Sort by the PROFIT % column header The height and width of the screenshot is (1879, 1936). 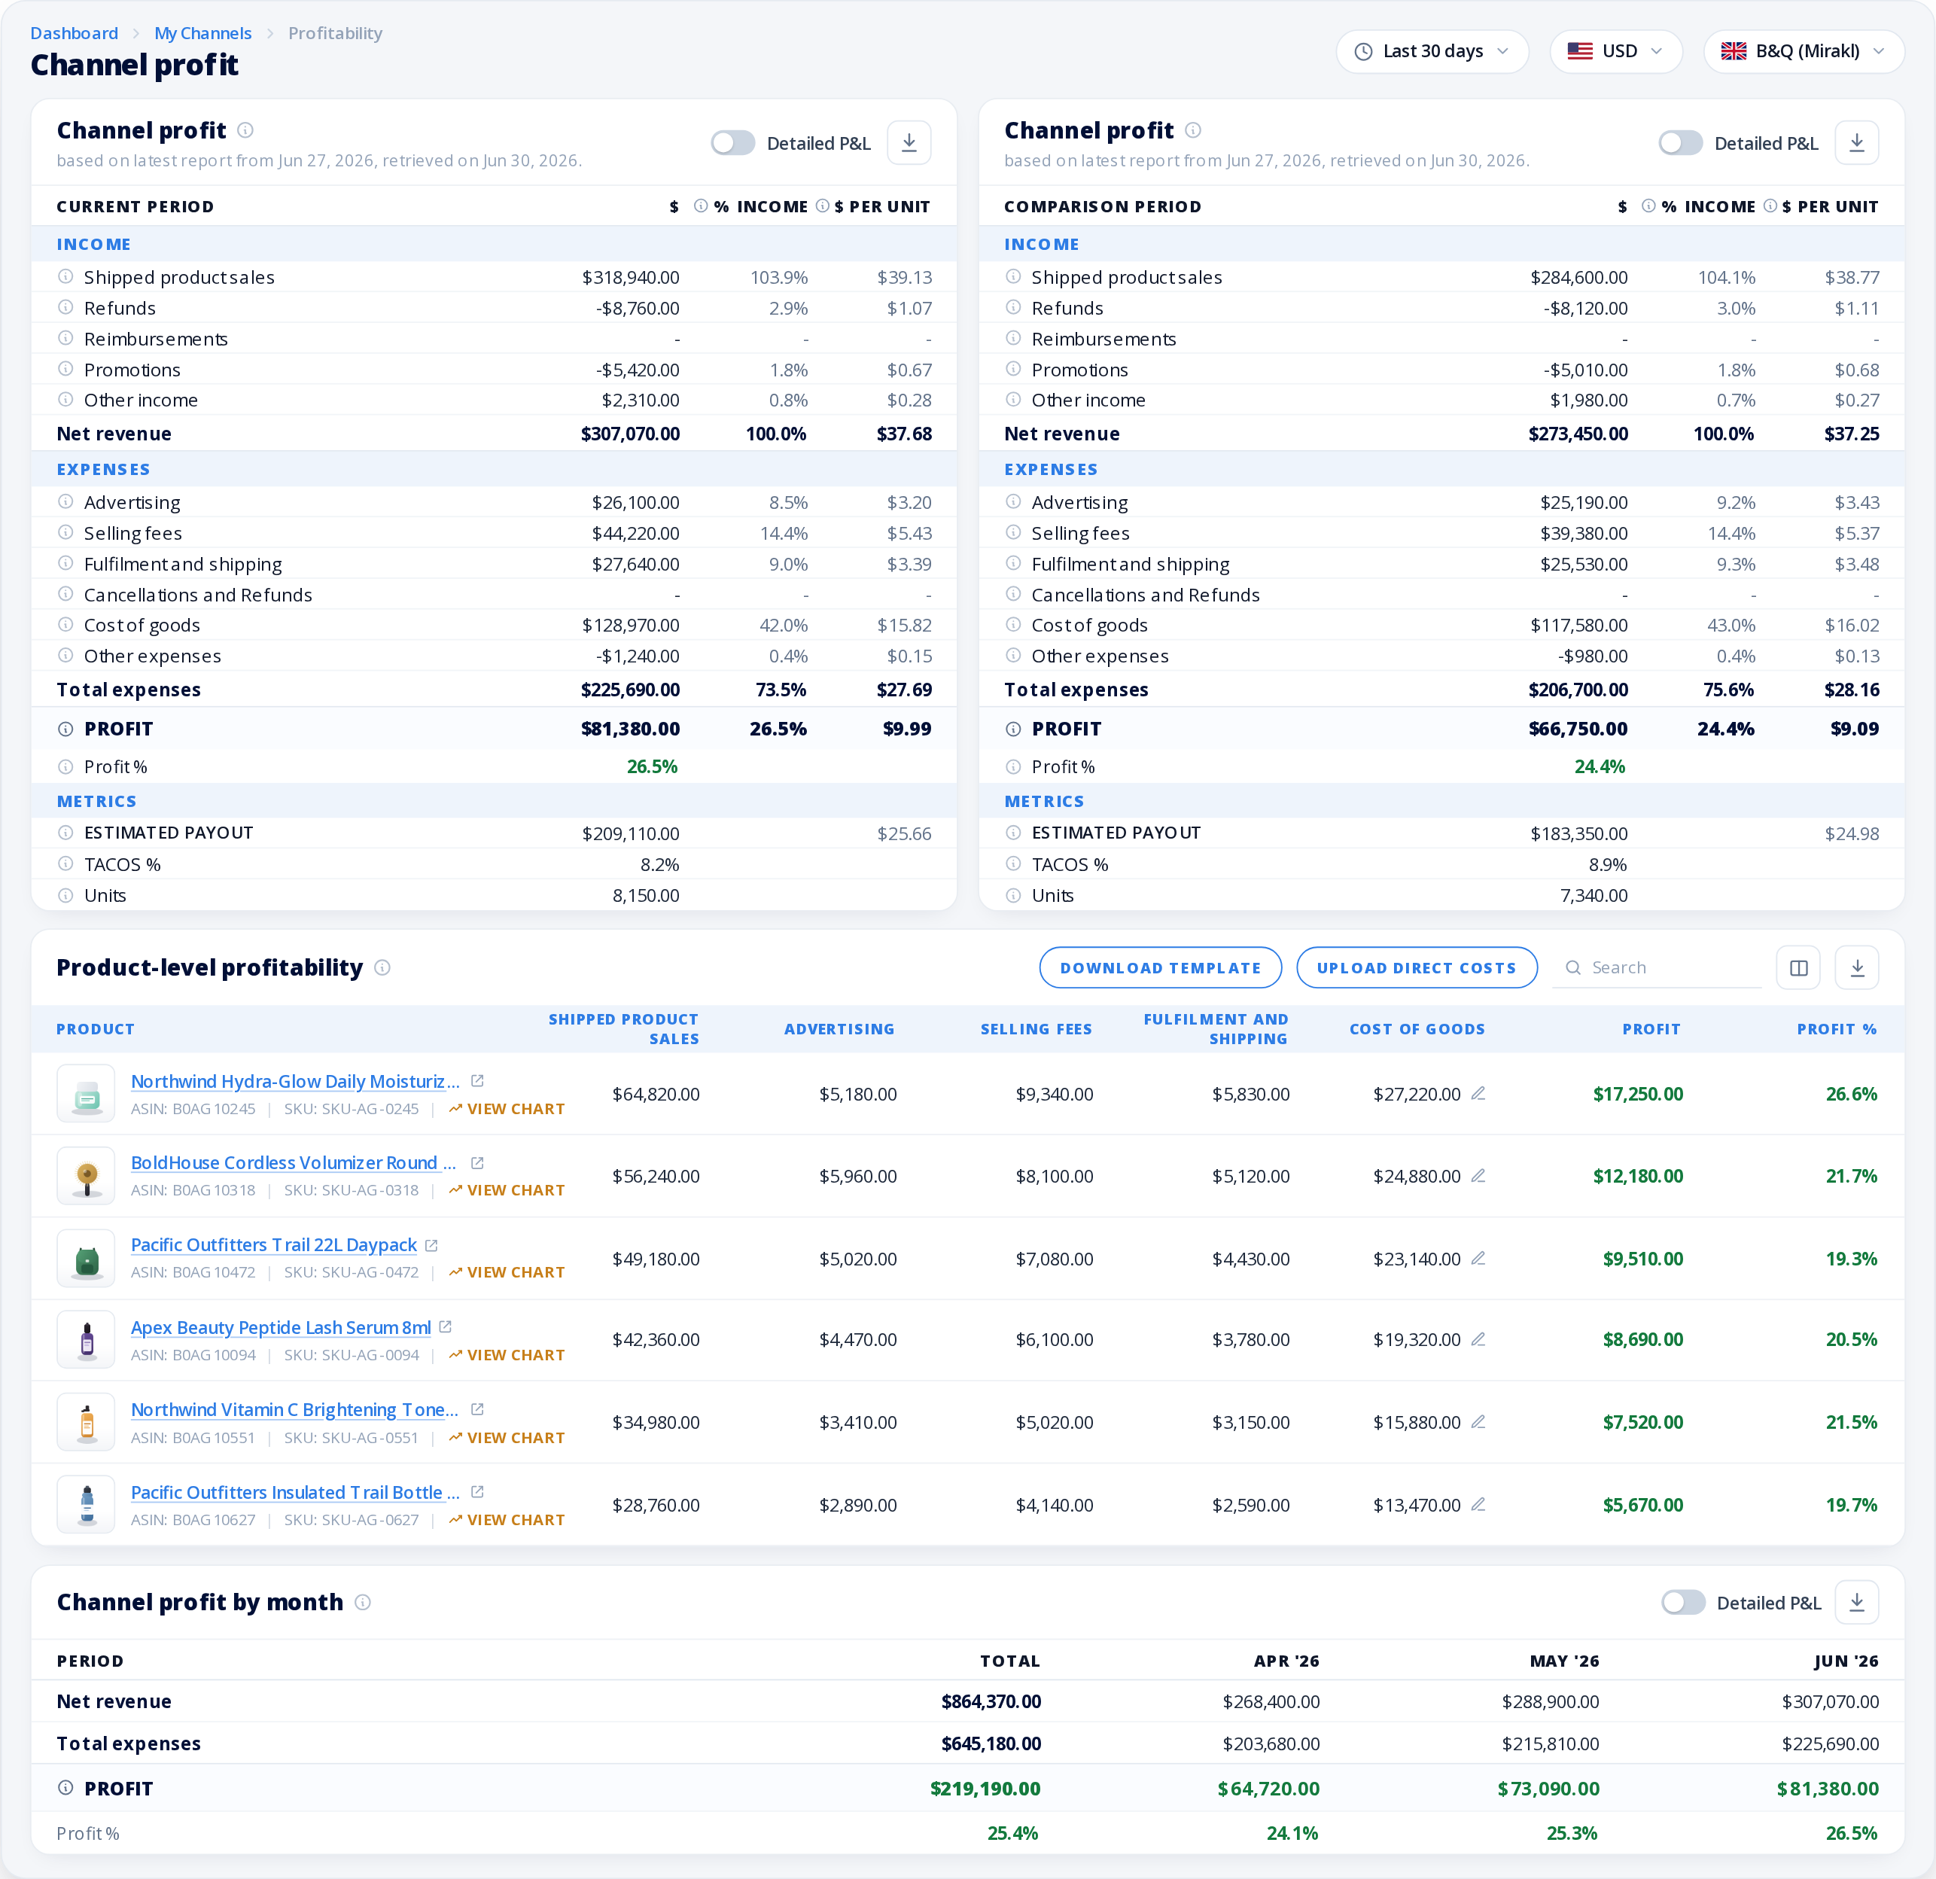[1836, 1028]
